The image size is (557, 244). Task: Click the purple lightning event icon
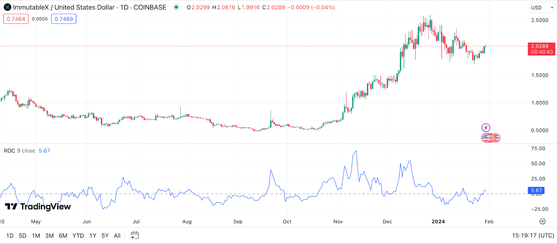pos(486,128)
